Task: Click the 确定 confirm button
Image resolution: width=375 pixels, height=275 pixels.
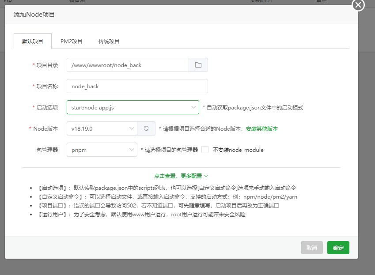Action: (x=338, y=248)
